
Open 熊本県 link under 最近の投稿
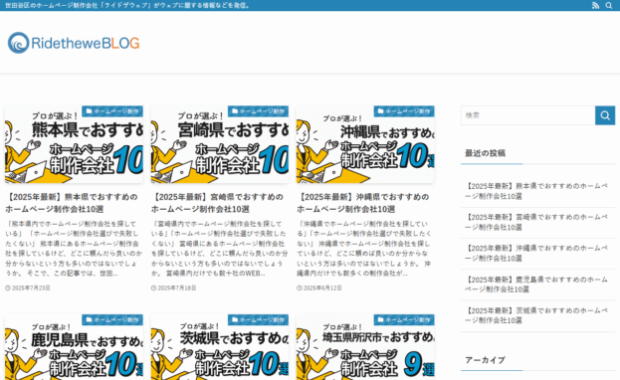[x=536, y=191]
